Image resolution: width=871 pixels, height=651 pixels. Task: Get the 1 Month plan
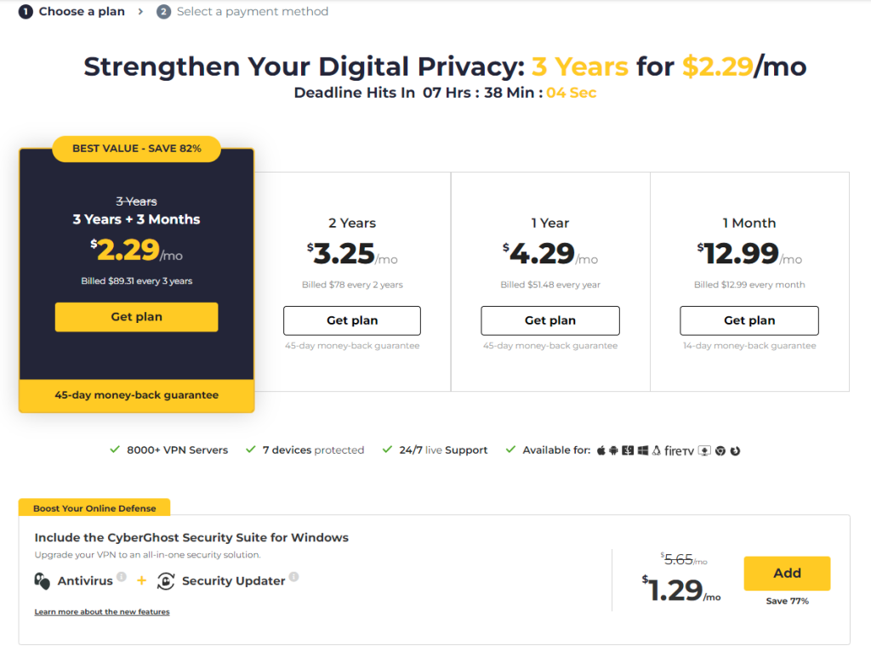tap(749, 320)
